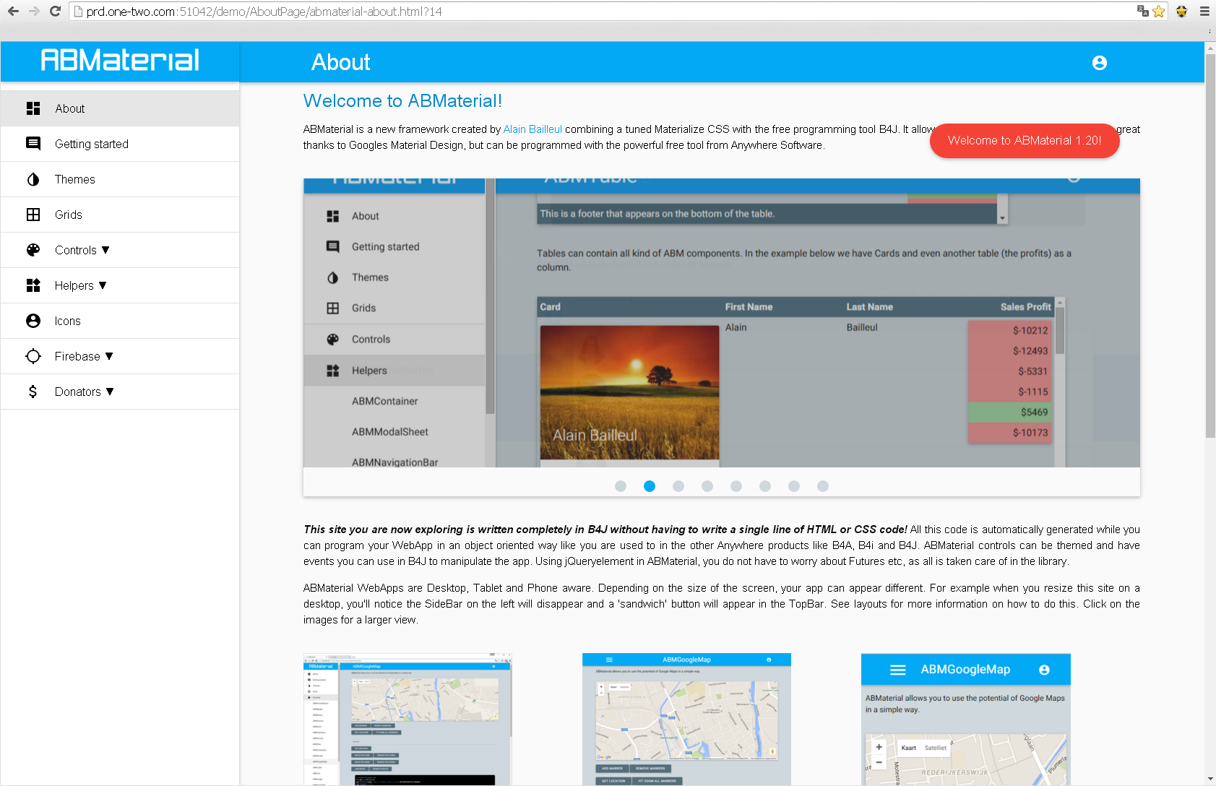Expand the Firebase dropdown arrow
Image resolution: width=1216 pixels, height=786 pixels.
pyautogui.click(x=109, y=356)
